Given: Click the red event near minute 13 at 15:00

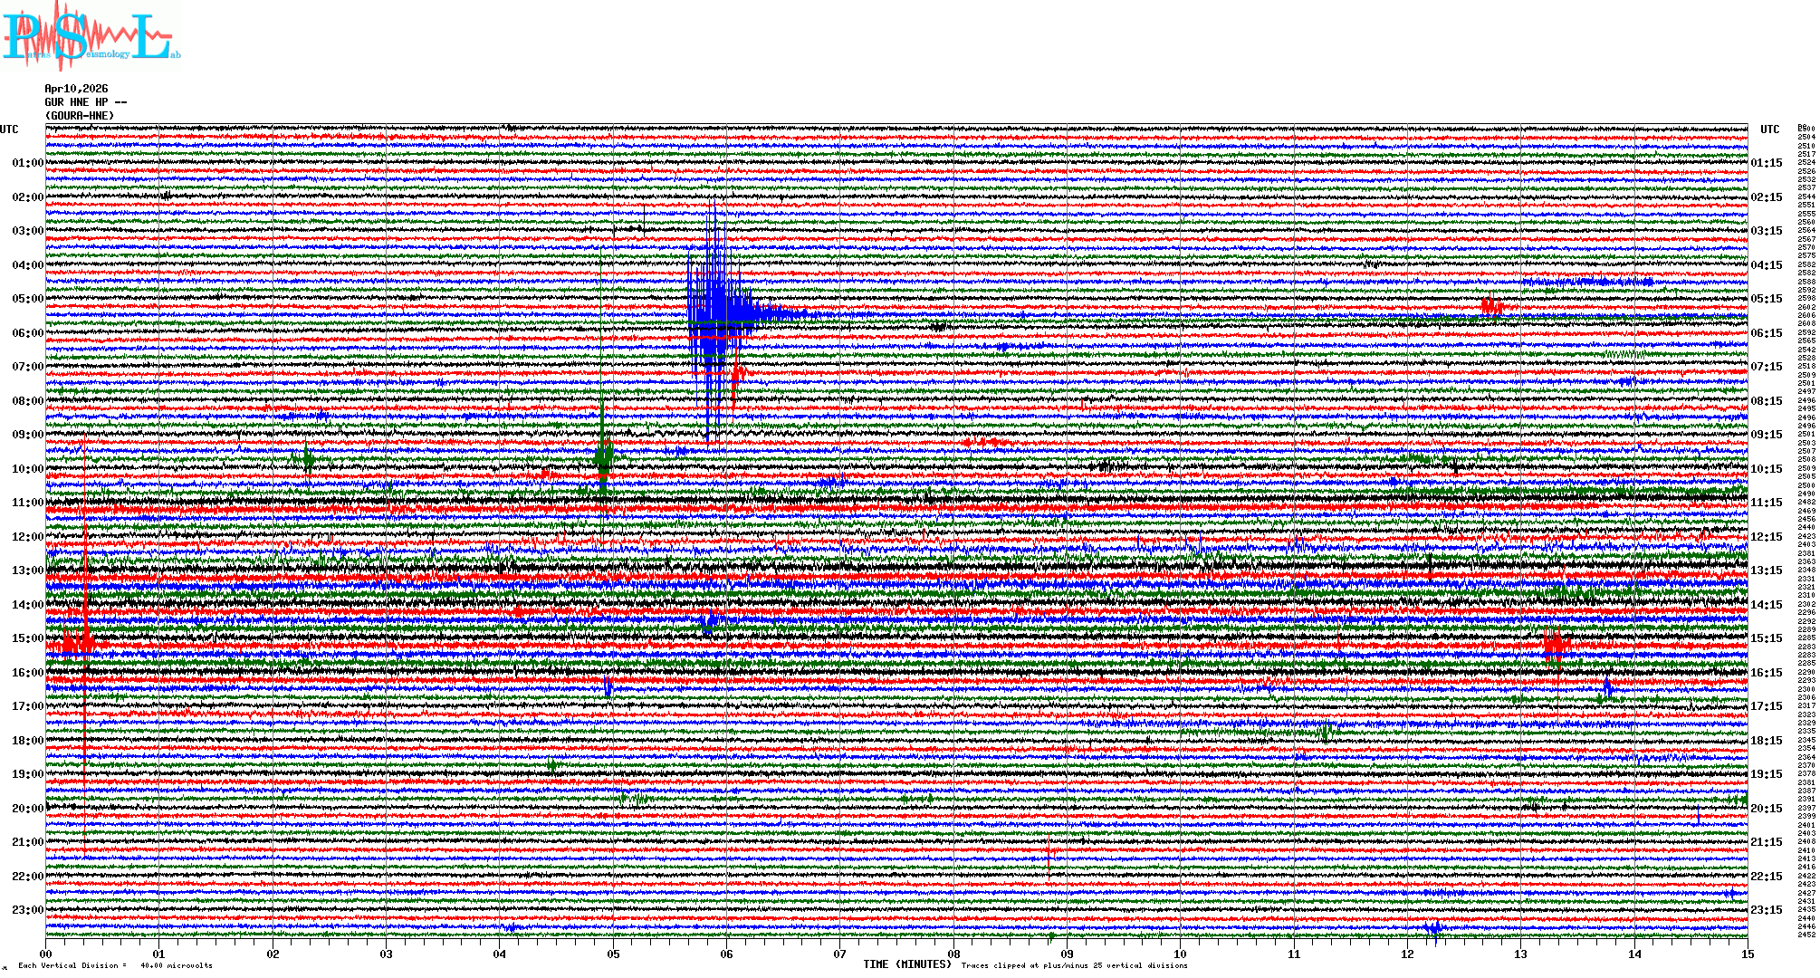Looking at the screenshot, I should tap(1556, 646).
